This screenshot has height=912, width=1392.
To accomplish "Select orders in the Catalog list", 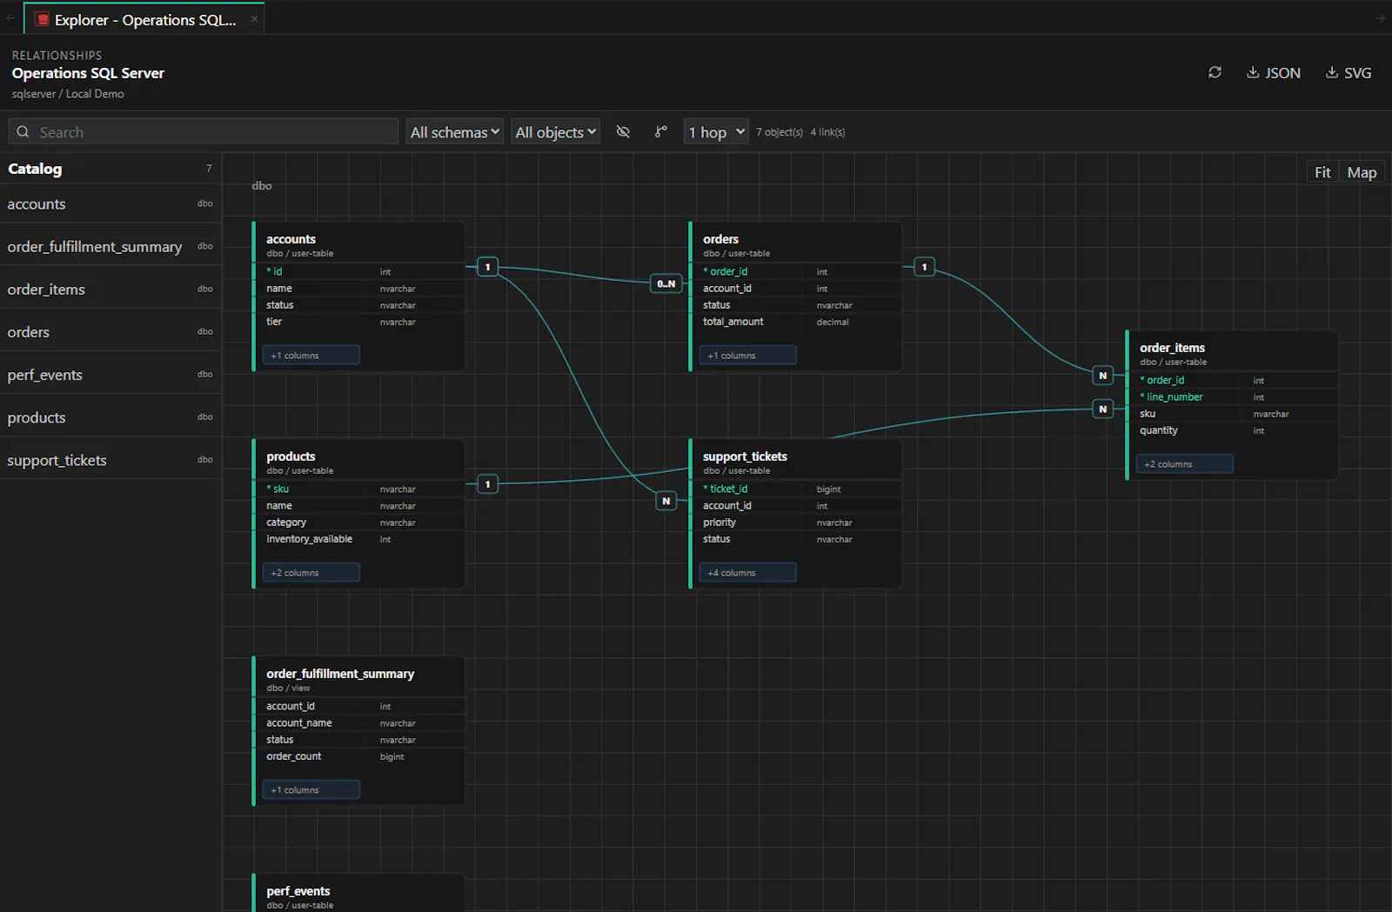I will [x=110, y=332].
